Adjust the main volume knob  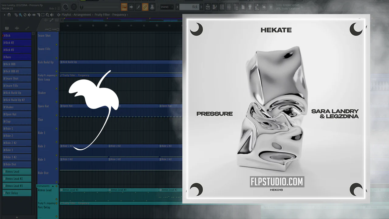(x=65, y=7)
